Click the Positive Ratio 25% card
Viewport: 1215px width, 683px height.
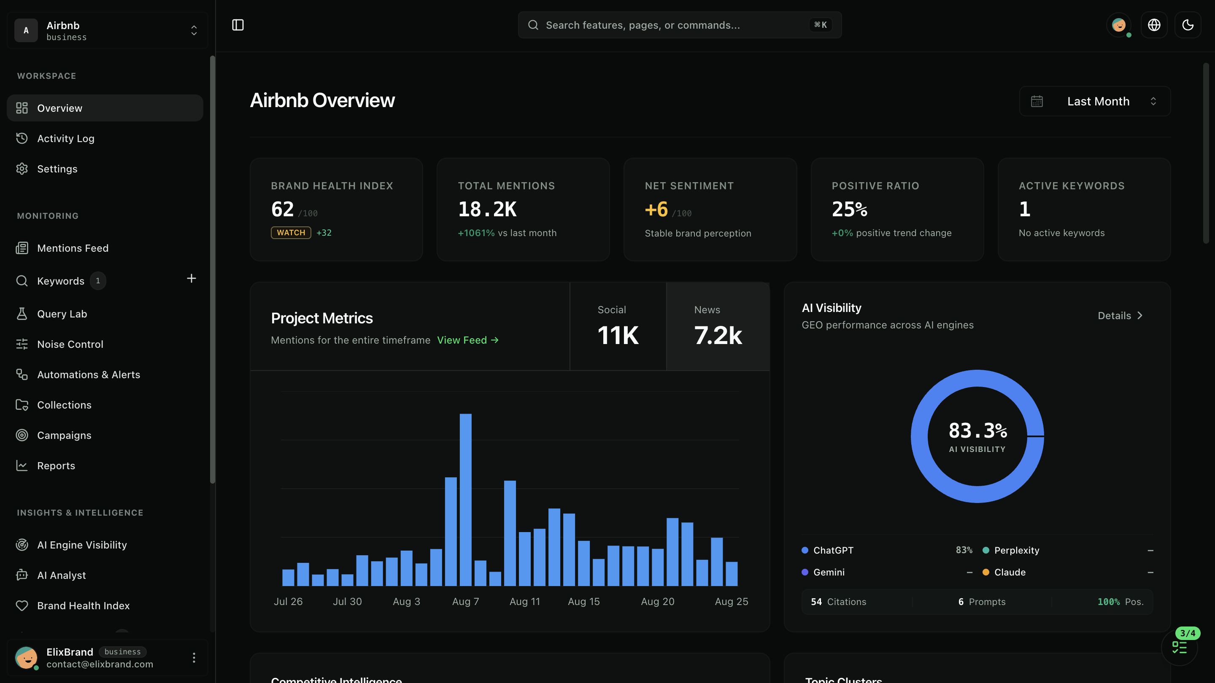point(897,209)
